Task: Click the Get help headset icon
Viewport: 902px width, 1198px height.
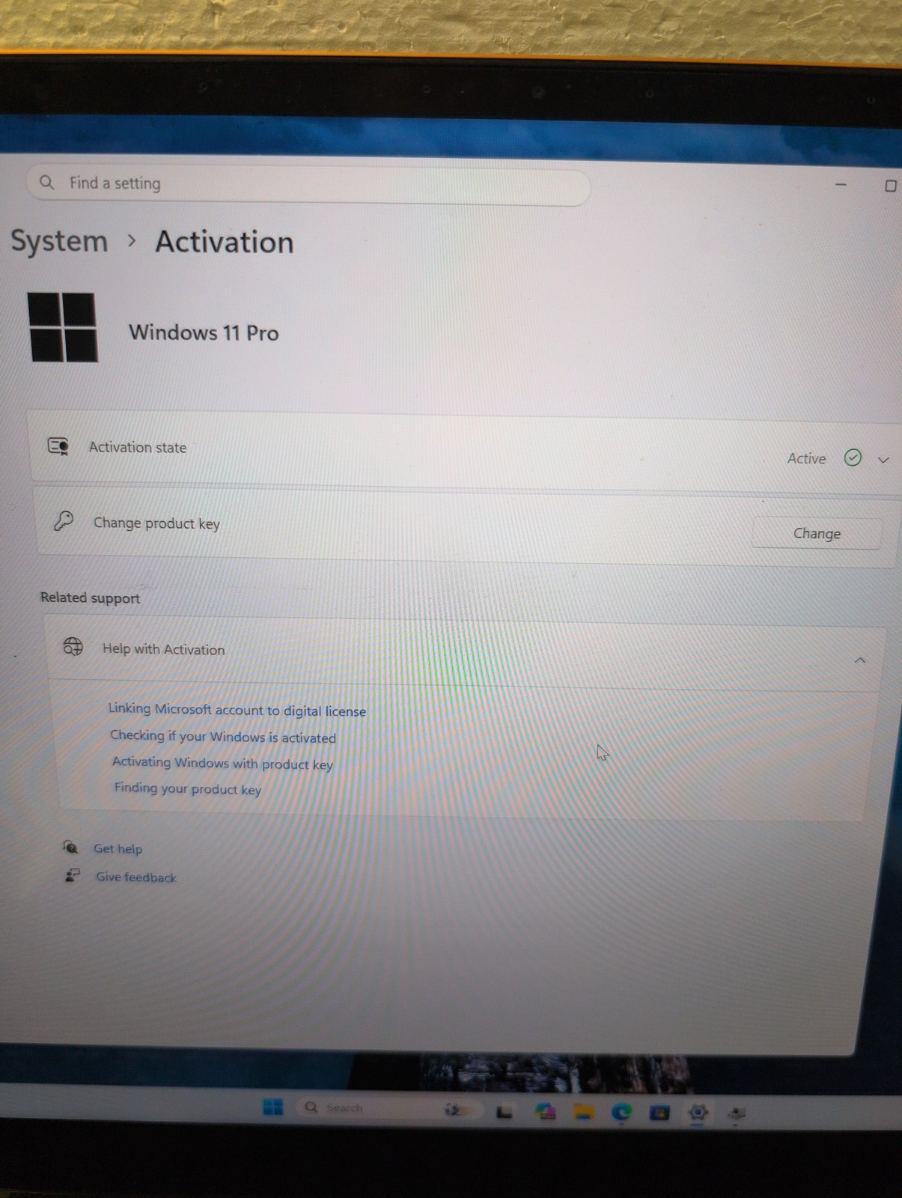Action: coord(70,847)
